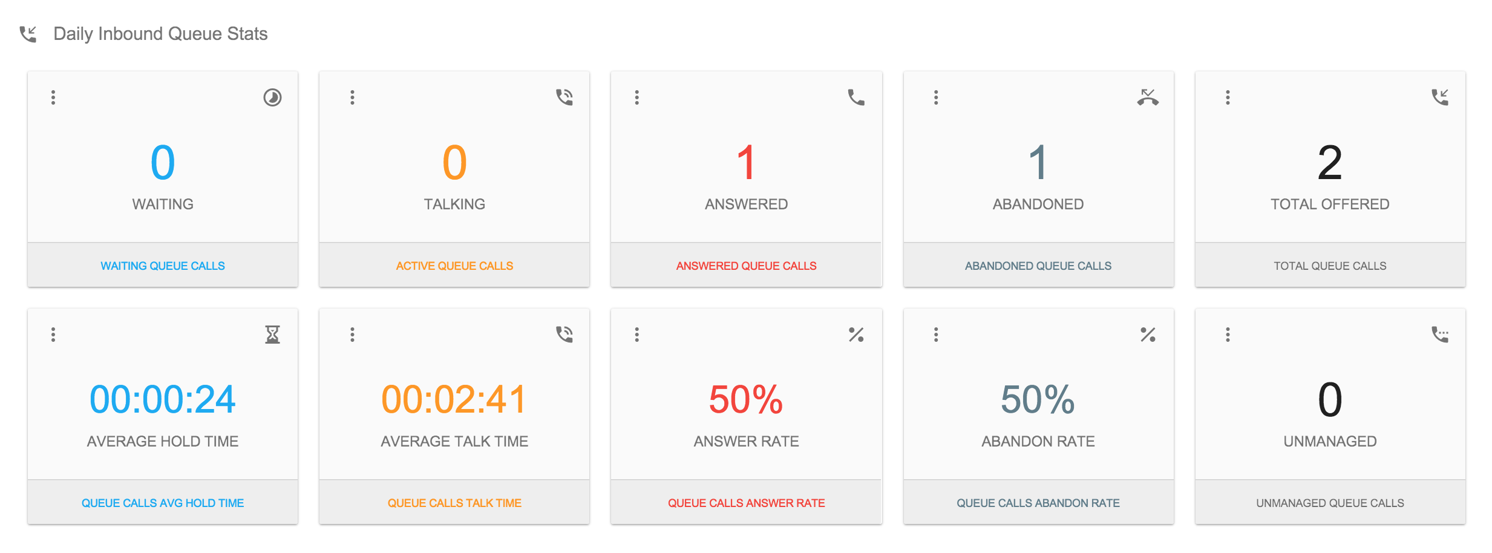This screenshot has height=553, width=1492.
Task: Click the 00:00:24 average hold time value
Action: click(x=163, y=400)
